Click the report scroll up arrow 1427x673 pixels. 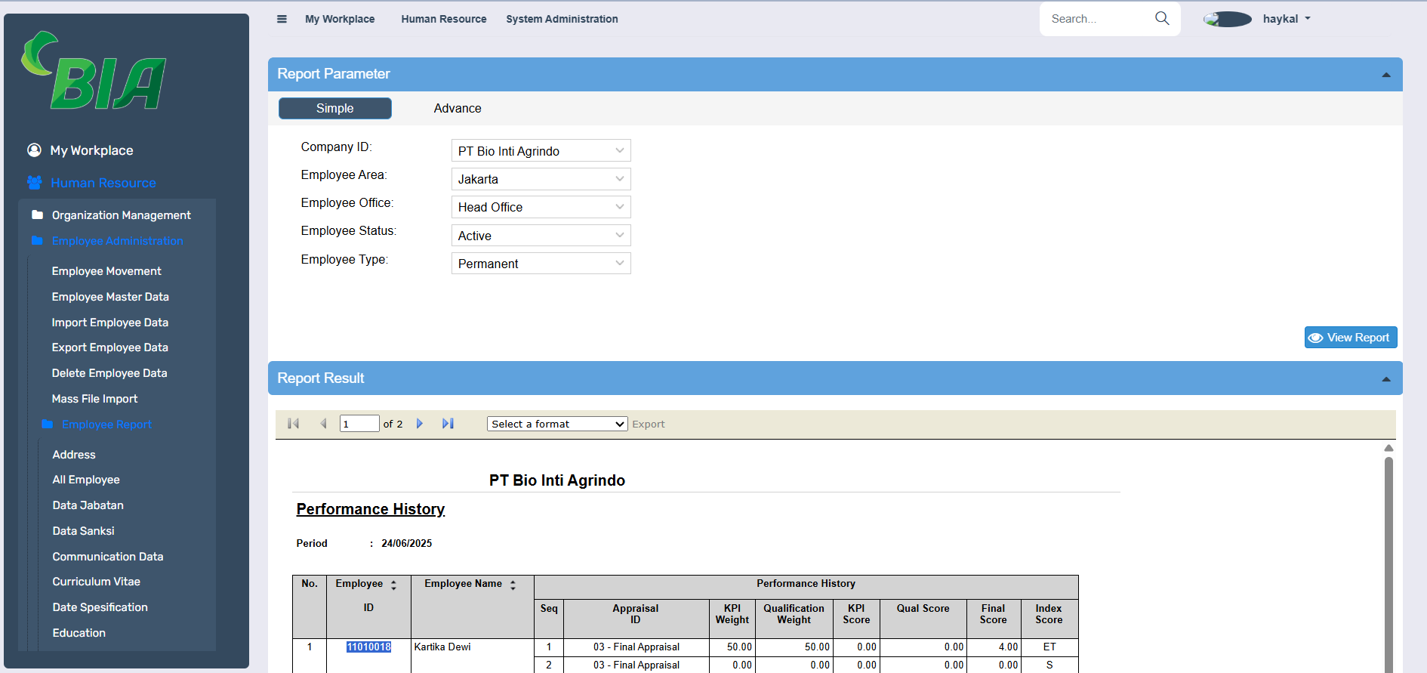(1388, 448)
